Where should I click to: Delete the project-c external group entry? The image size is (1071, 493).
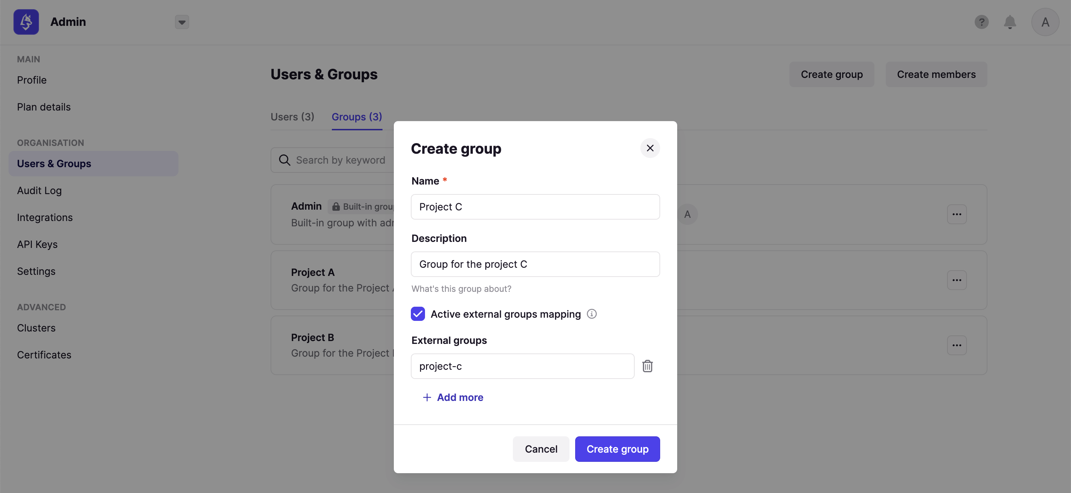pyautogui.click(x=647, y=366)
